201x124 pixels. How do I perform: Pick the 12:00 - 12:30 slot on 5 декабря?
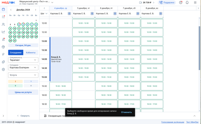point(83,23)
